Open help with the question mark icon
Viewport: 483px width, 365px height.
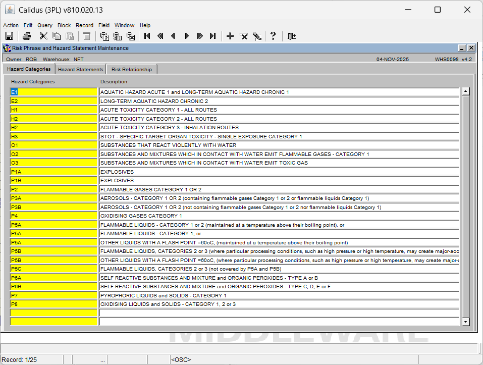pyautogui.click(x=273, y=36)
